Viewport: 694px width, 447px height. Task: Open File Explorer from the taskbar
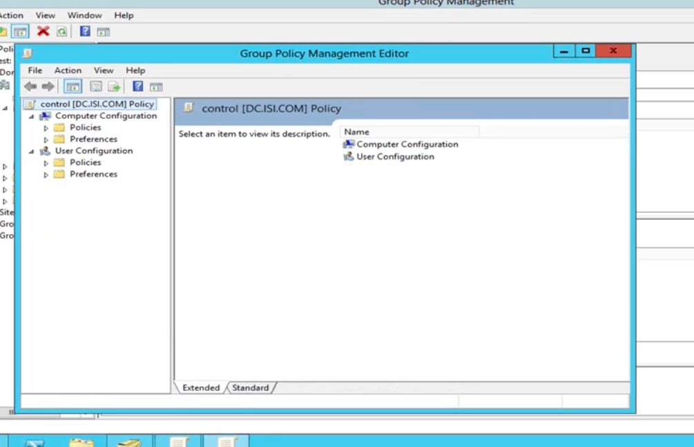click(x=81, y=442)
